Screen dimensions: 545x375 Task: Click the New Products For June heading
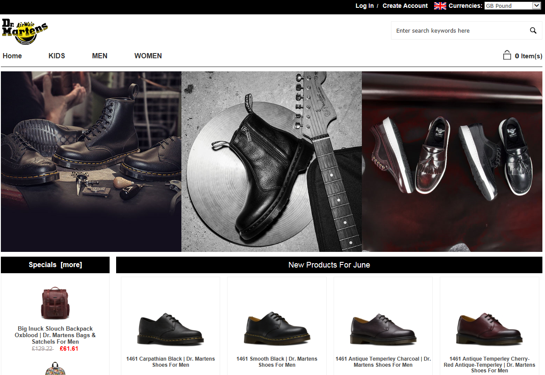pyautogui.click(x=329, y=265)
